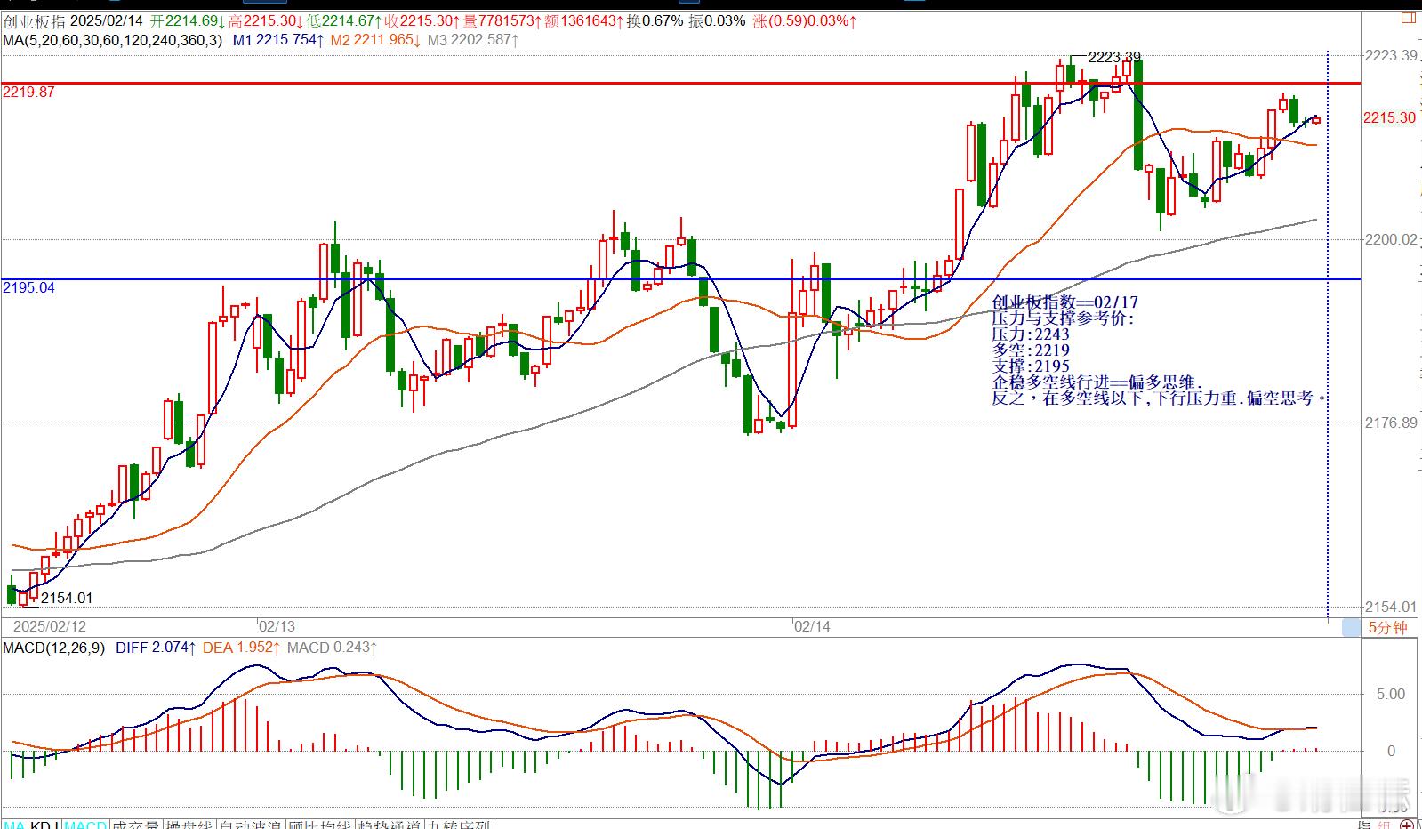The image size is (1422, 829).
Task: Click the red line label 2219.87
Action: tap(28, 92)
